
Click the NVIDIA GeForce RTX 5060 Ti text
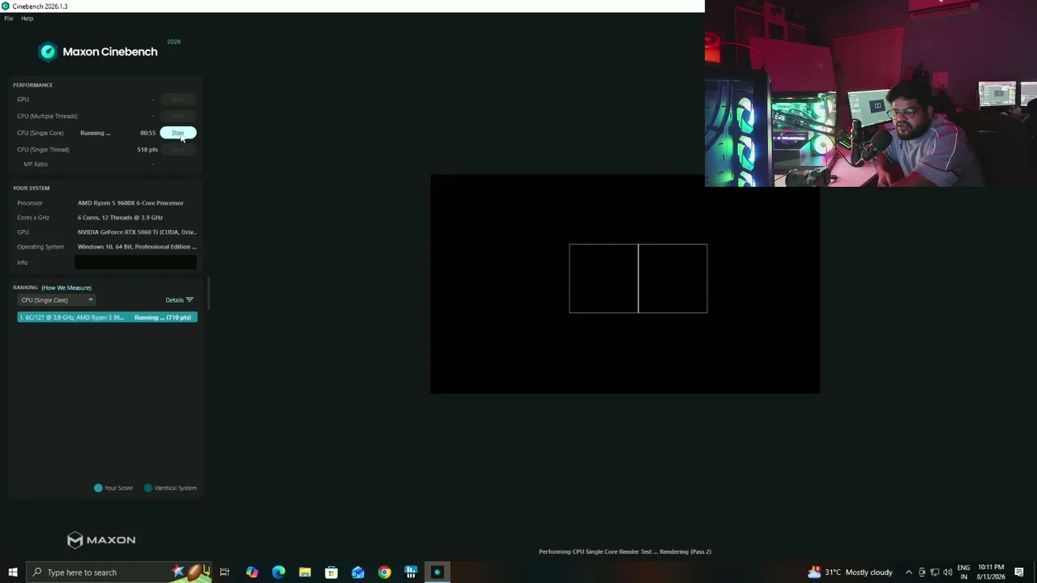(137, 232)
